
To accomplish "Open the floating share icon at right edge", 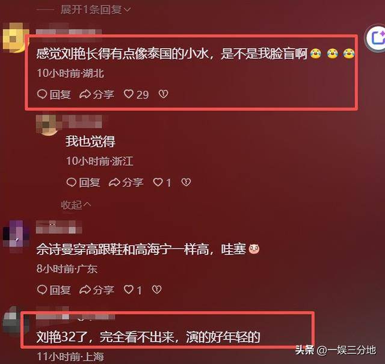I will (x=377, y=37).
